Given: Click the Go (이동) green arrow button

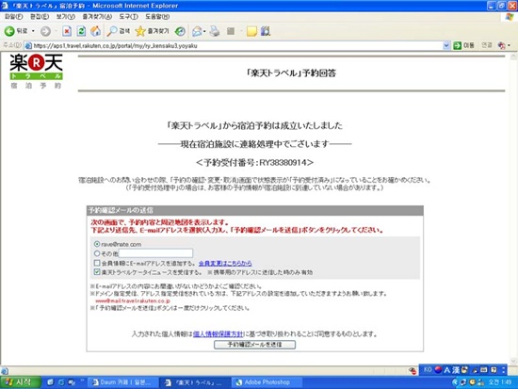Looking at the screenshot, I should [463, 45].
